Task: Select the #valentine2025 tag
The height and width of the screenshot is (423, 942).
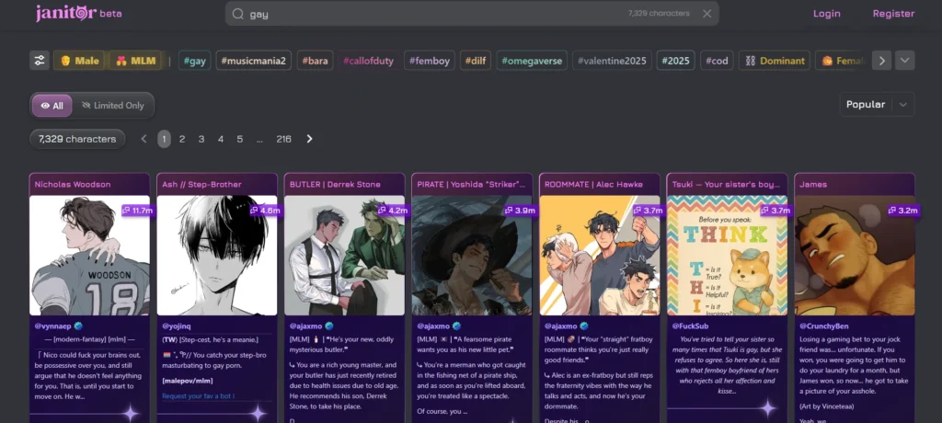Action: coord(612,61)
